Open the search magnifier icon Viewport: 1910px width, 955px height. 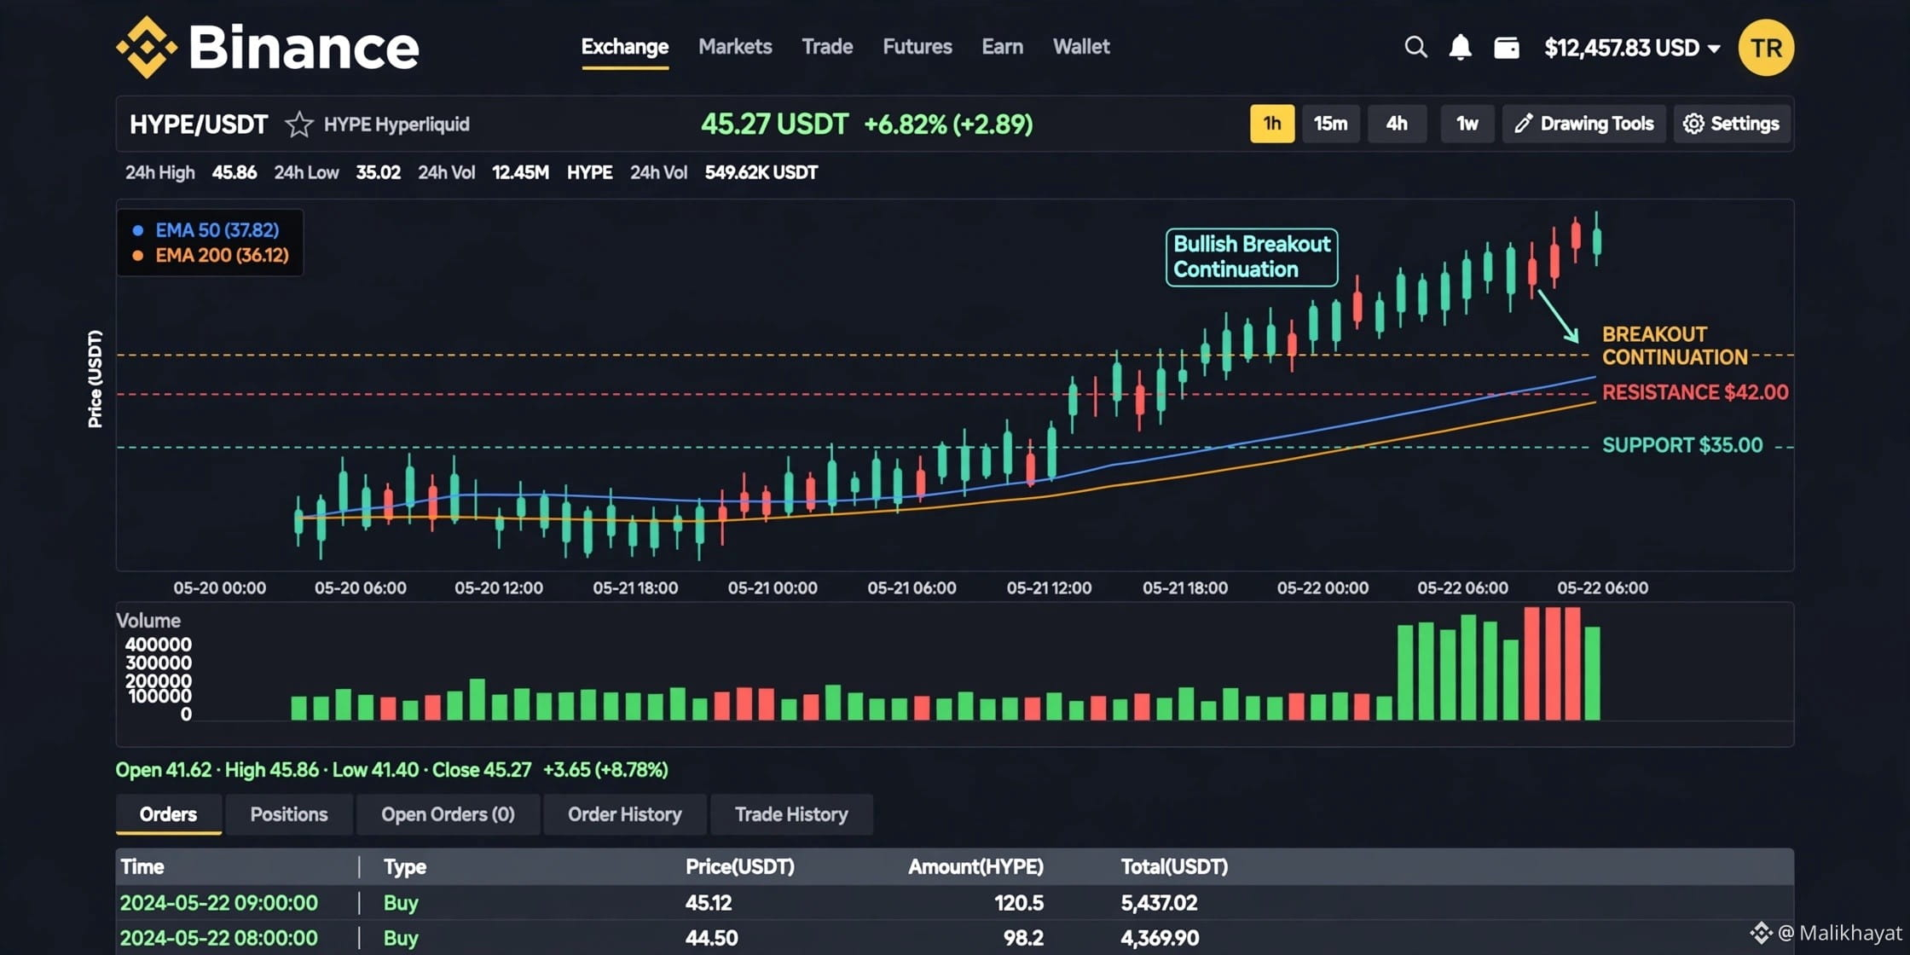pyautogui.click(x=1415, y=47)
